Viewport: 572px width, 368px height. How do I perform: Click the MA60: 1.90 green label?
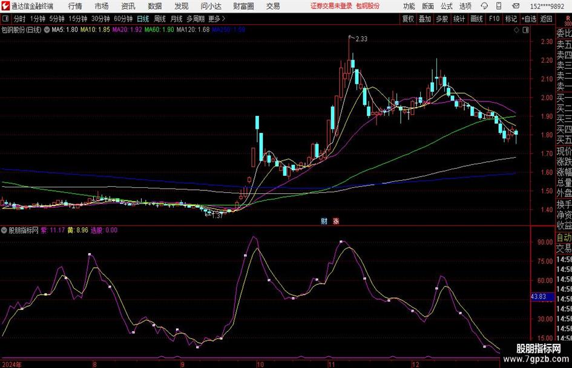159,30
